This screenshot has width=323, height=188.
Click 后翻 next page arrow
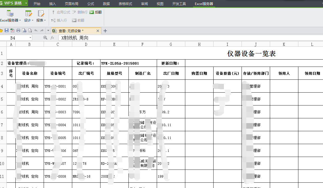pyautogui.click(x=95, y=12)
